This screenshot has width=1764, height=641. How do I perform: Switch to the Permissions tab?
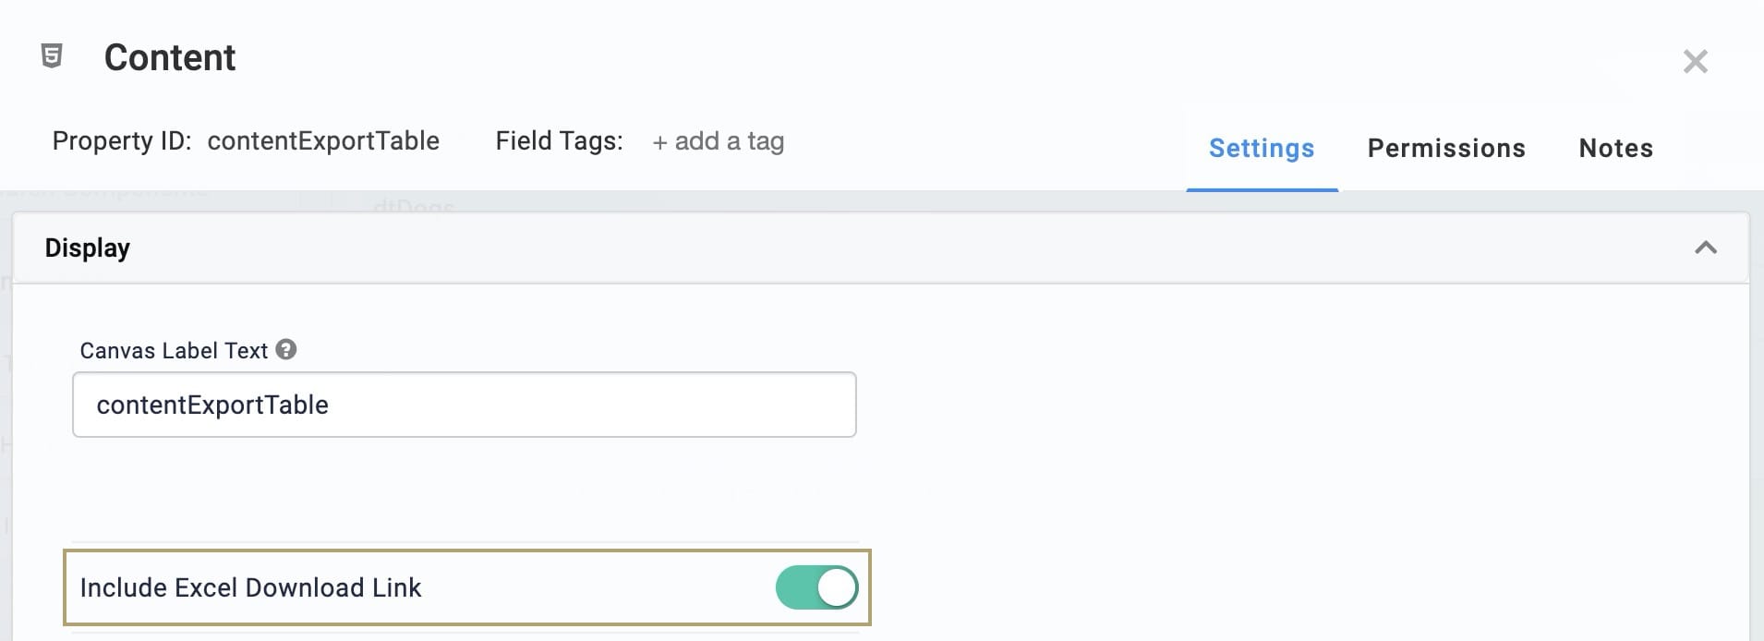1446,148
